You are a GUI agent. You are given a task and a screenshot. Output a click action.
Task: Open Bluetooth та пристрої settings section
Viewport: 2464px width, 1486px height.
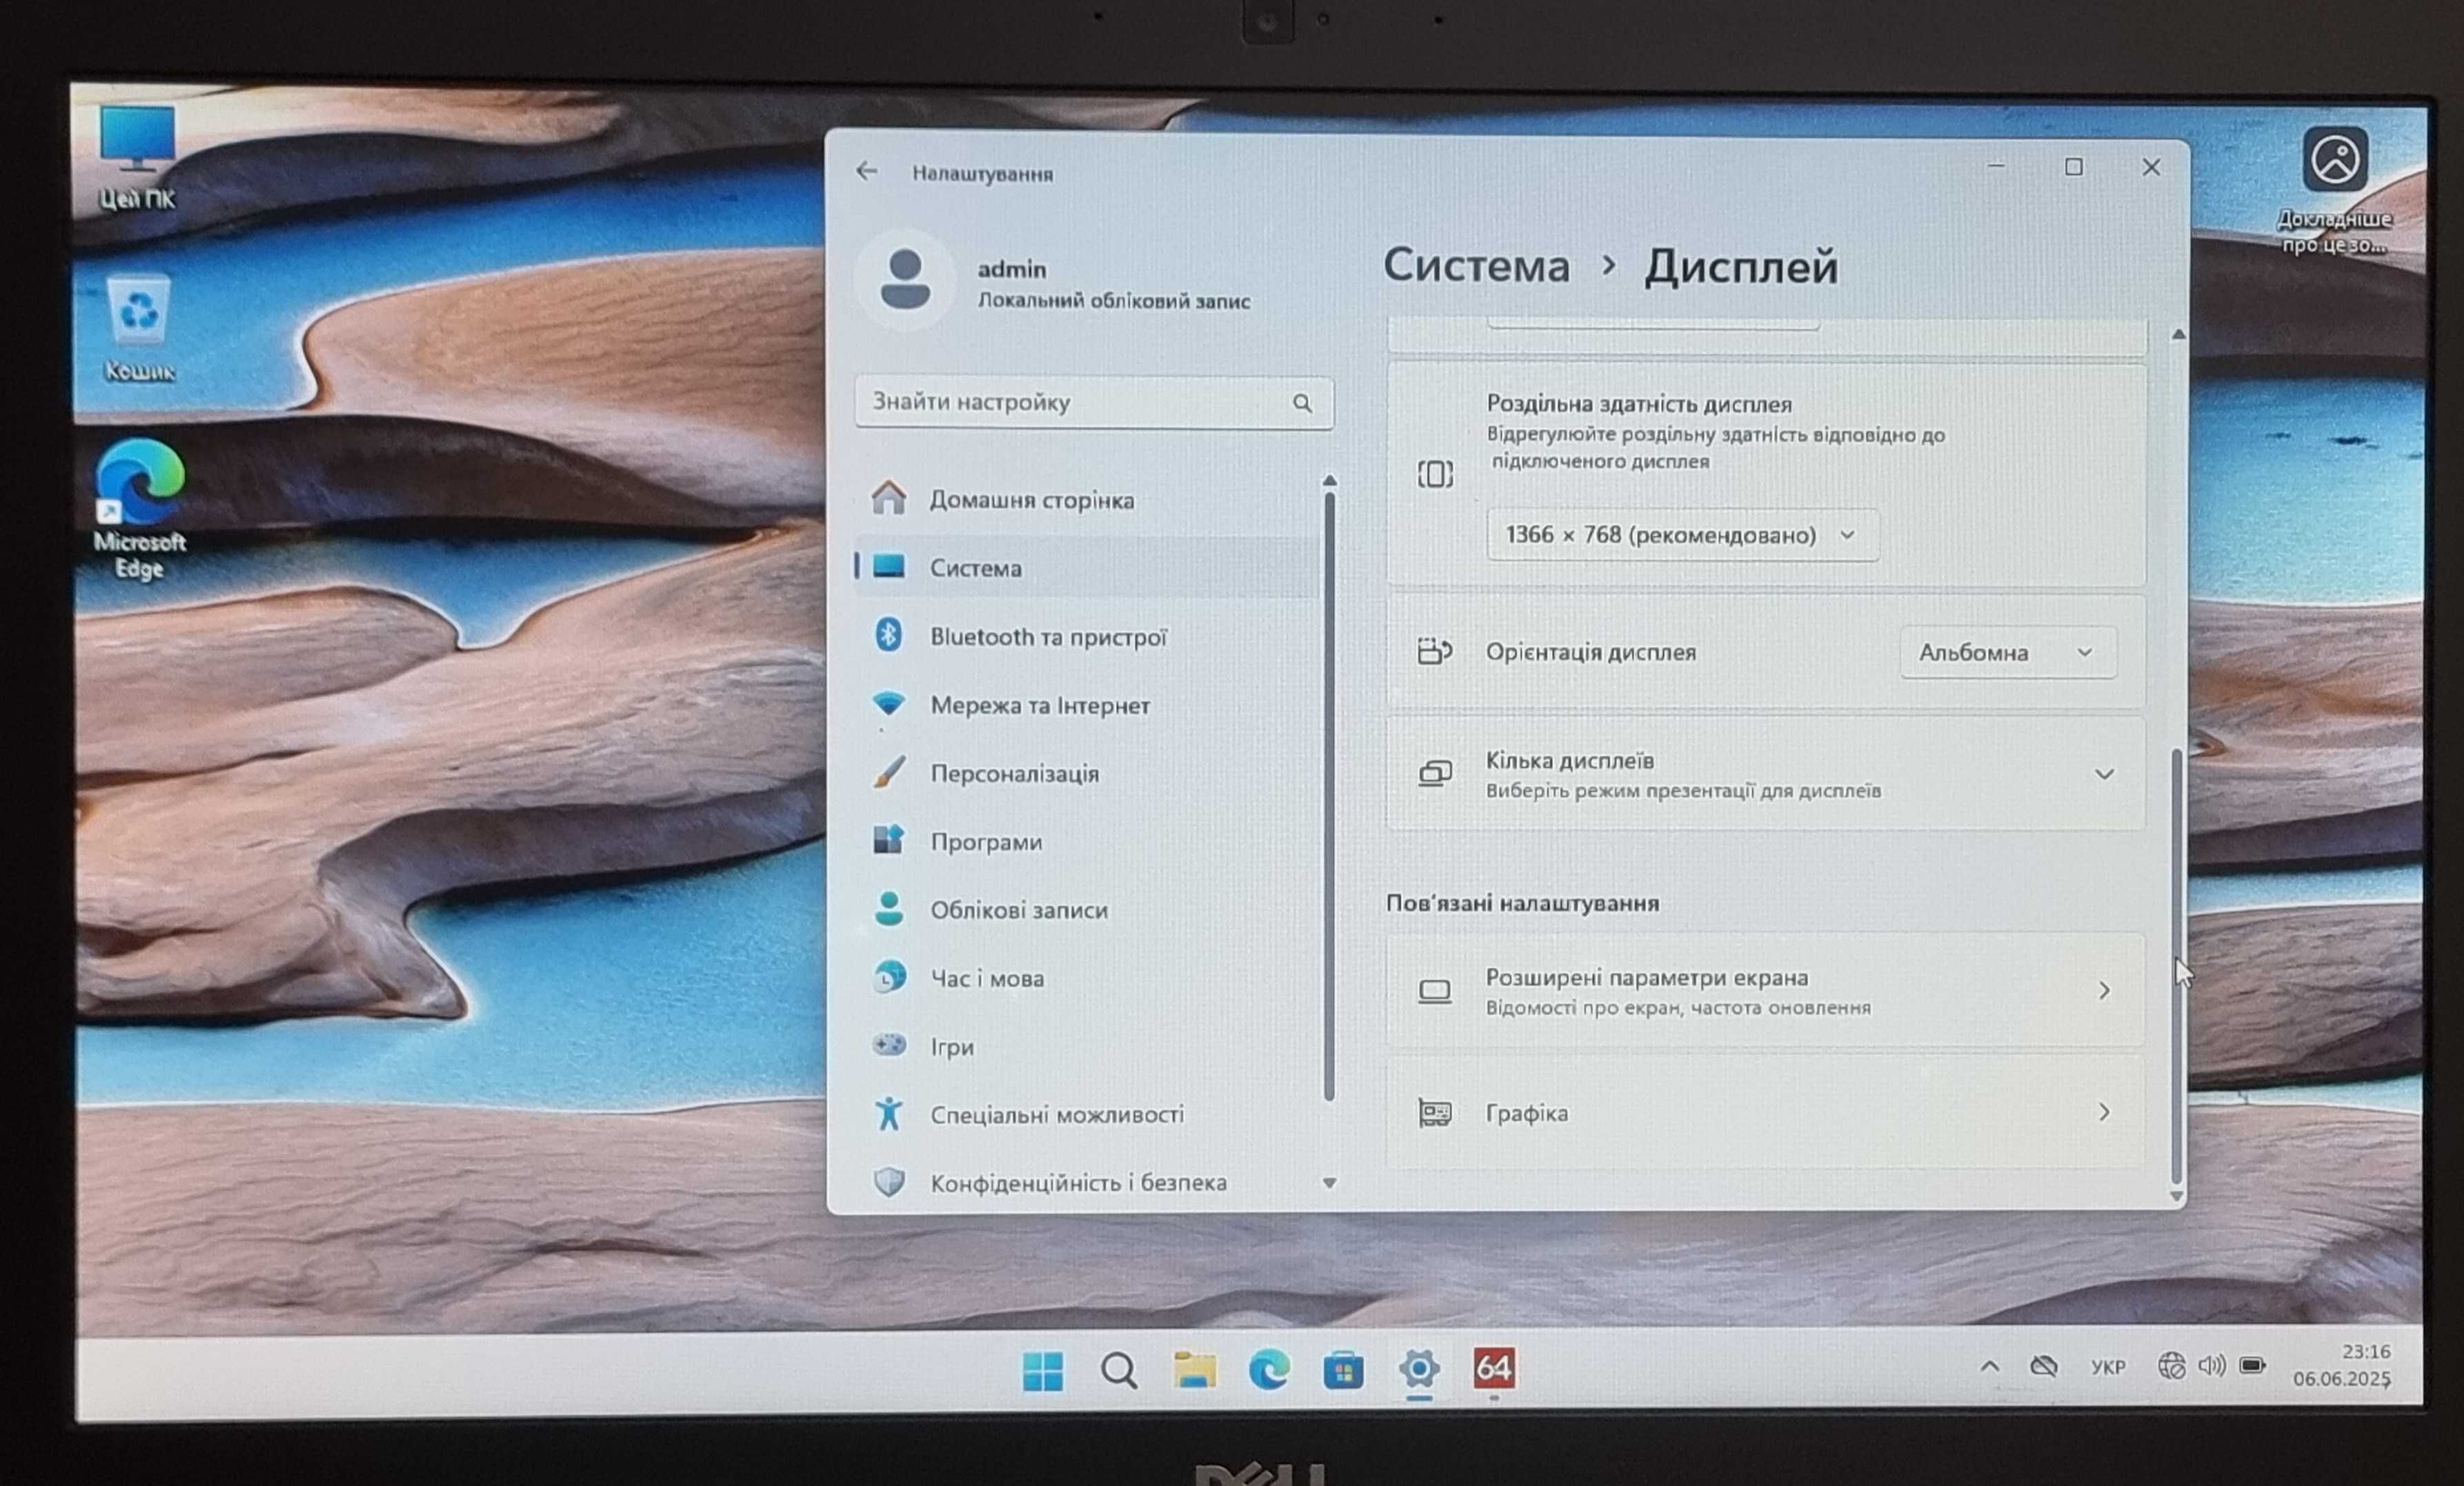(x=1047, y=636)
